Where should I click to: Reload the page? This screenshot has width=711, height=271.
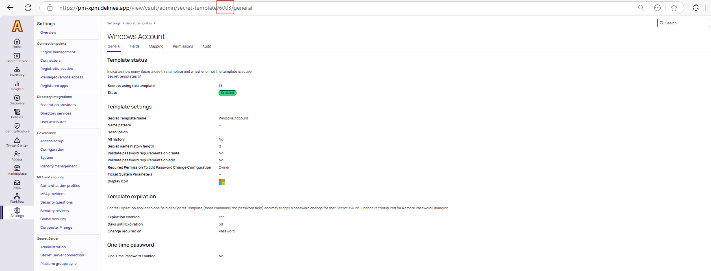coord(28,8)
